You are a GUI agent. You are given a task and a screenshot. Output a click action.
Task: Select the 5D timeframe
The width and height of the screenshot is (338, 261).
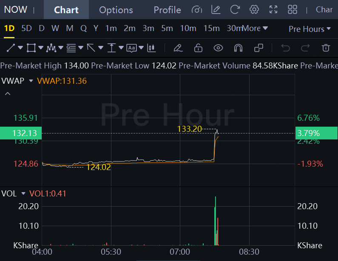click(26, 28)
